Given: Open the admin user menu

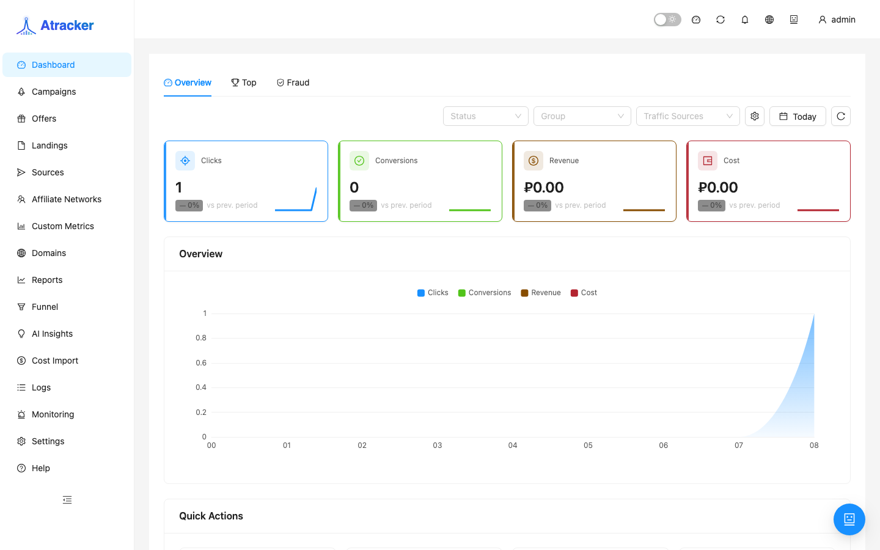Looking at the screenshot, I should (x=837, y=20).
